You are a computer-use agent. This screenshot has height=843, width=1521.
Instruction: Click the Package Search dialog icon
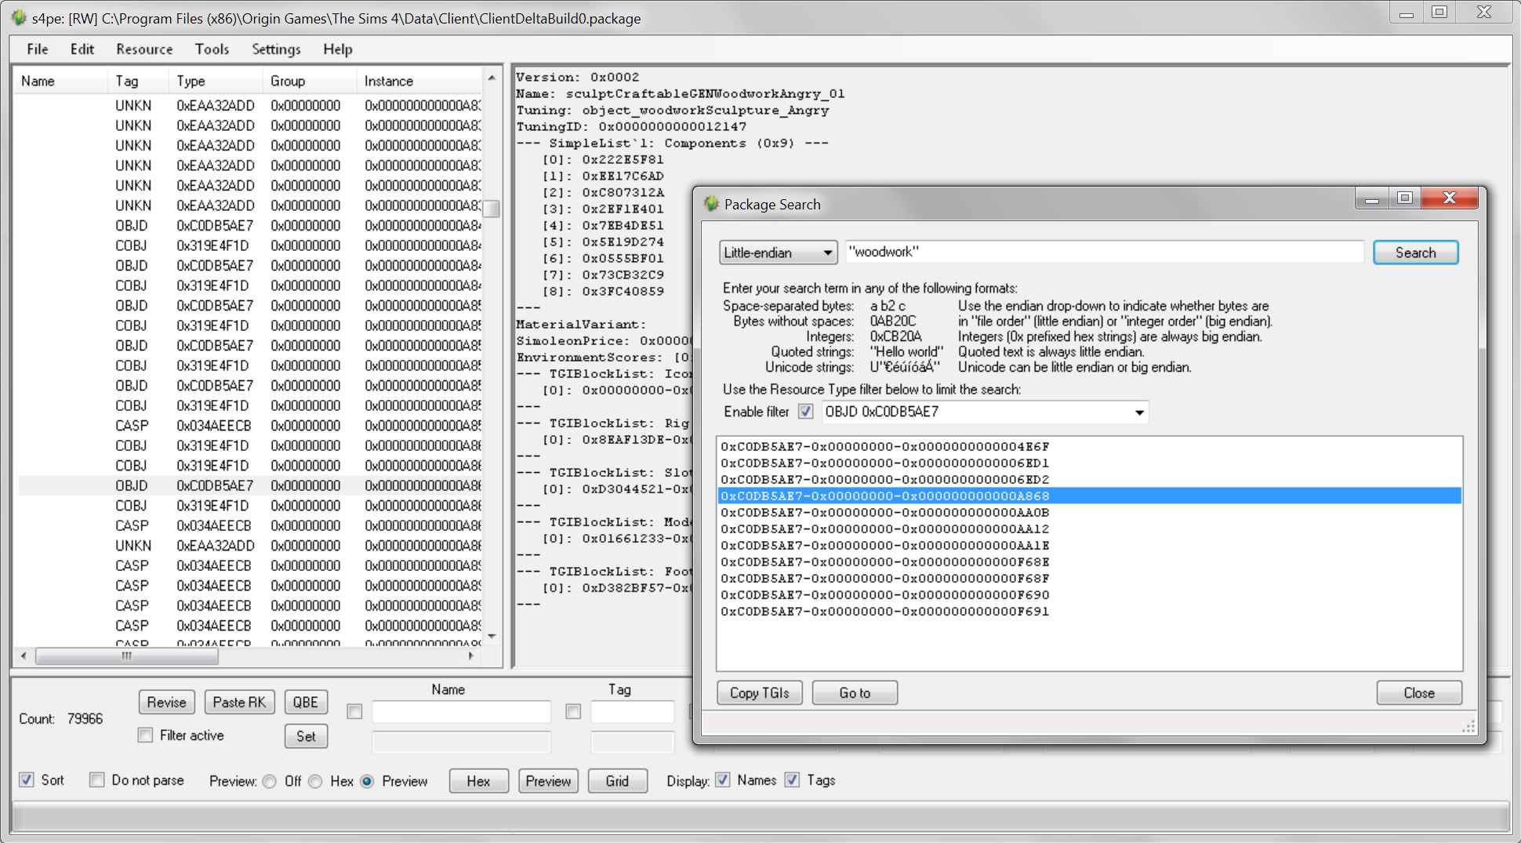711,204
